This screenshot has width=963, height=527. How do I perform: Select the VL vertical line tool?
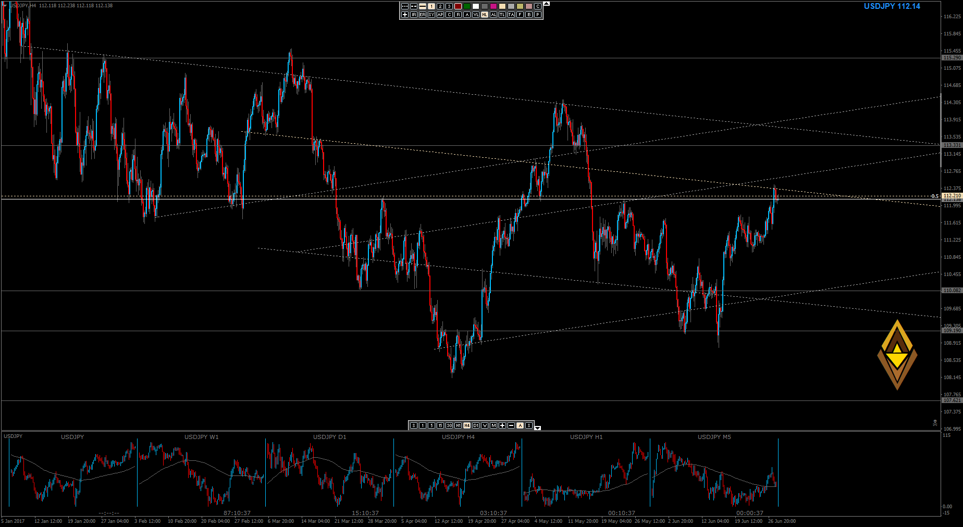476,15
